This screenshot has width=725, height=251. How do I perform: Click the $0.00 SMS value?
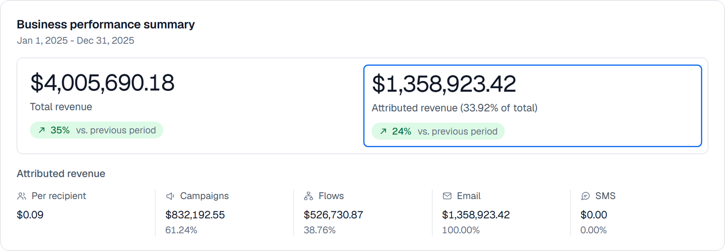point(594,215)
